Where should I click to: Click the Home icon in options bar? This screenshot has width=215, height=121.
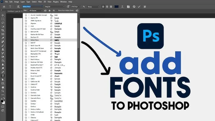[4, 7]
